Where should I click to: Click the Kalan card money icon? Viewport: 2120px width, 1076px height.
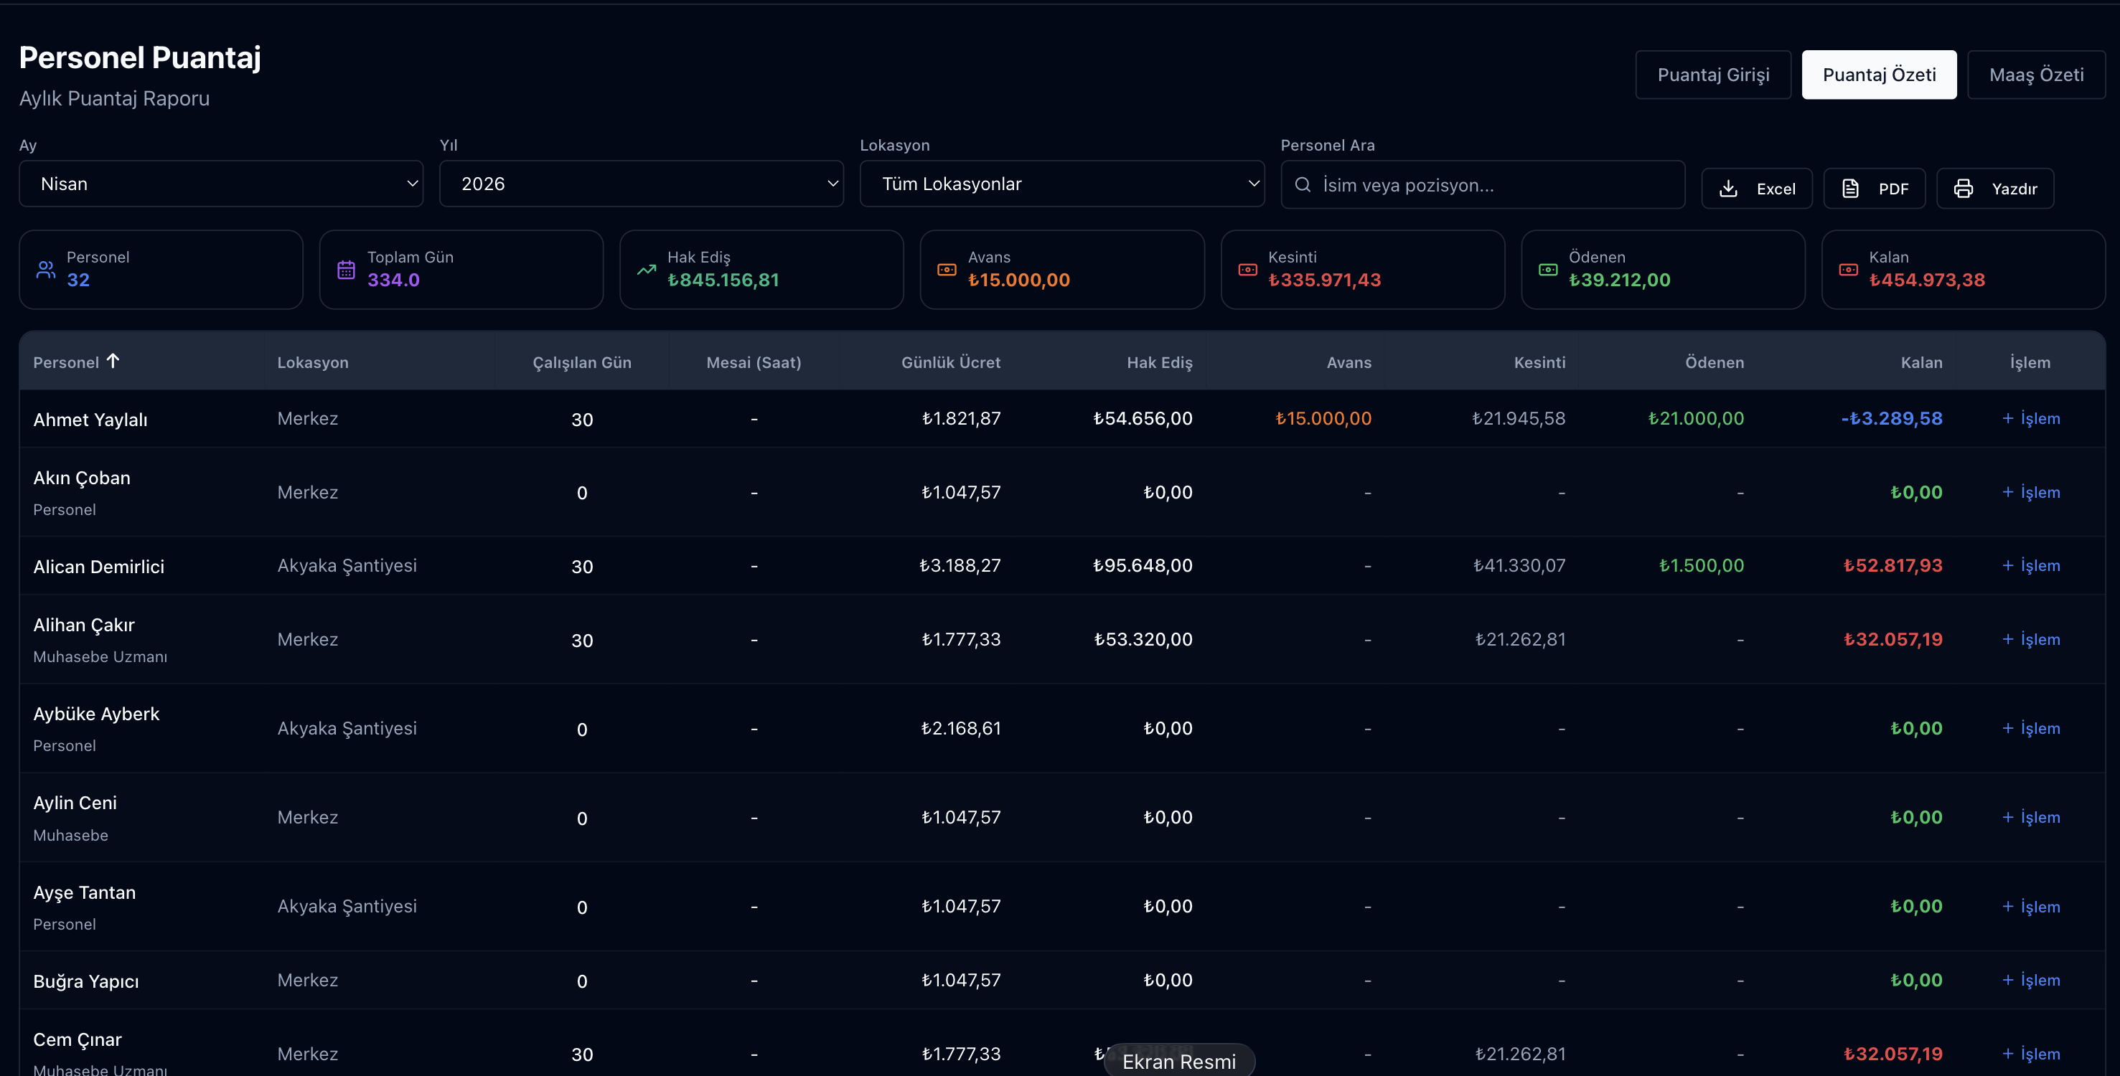click(1849, 269)
